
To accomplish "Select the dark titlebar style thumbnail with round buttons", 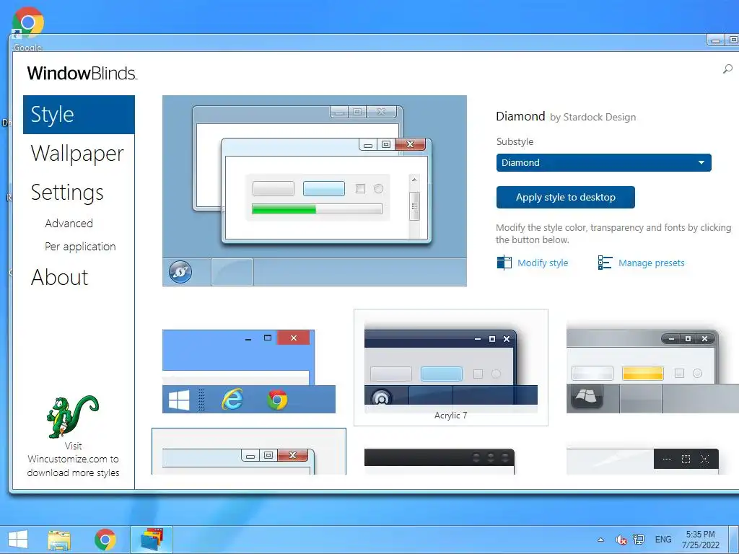I will click(440, 461).
